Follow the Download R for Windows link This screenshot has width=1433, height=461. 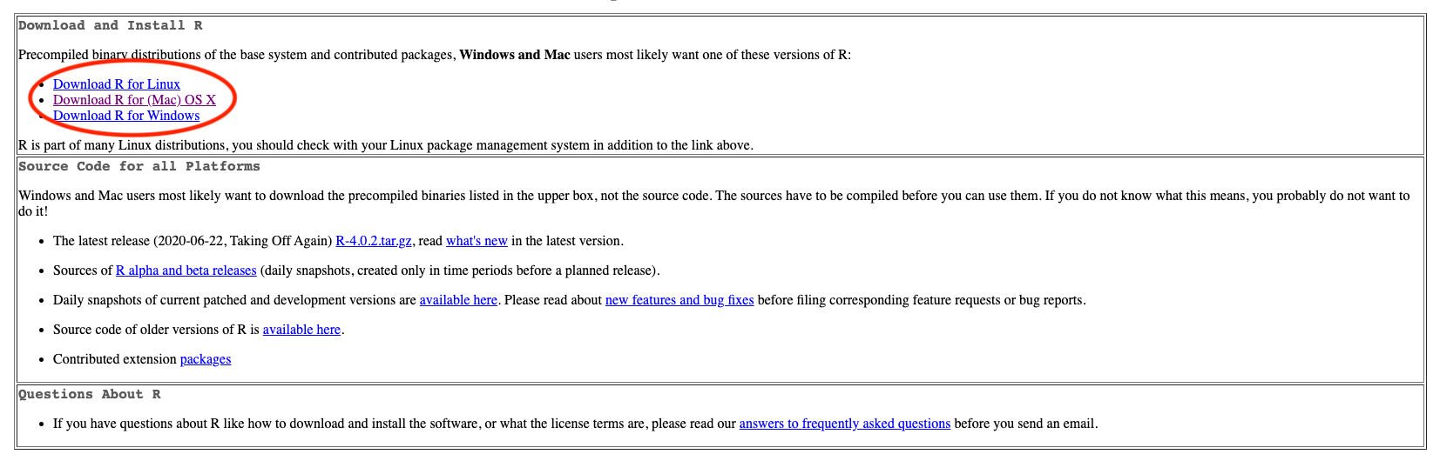coord(126,116)
